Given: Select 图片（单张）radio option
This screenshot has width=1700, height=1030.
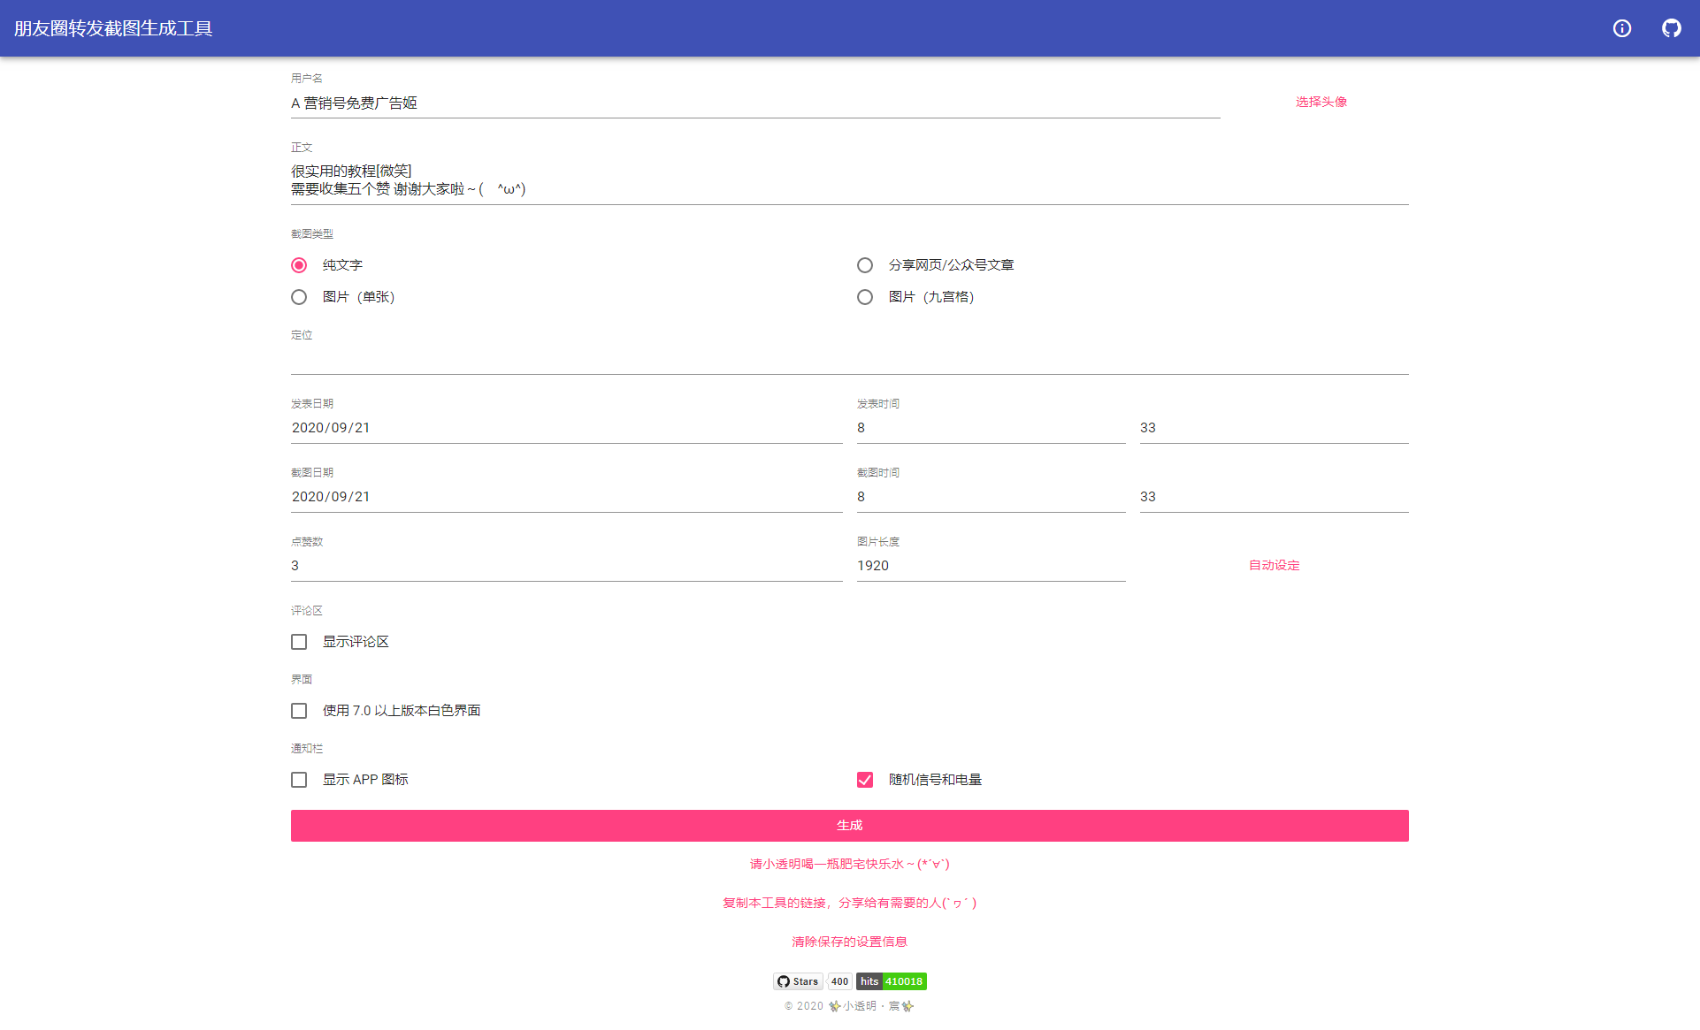Looking at the screenshot, I should pyautogui.click(x=299, y=297).
